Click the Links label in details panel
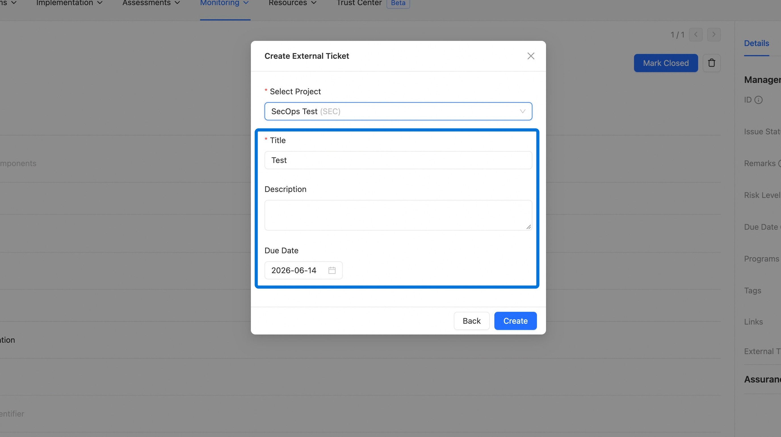This screenshot has width=781, height=437. click(753, 322)
